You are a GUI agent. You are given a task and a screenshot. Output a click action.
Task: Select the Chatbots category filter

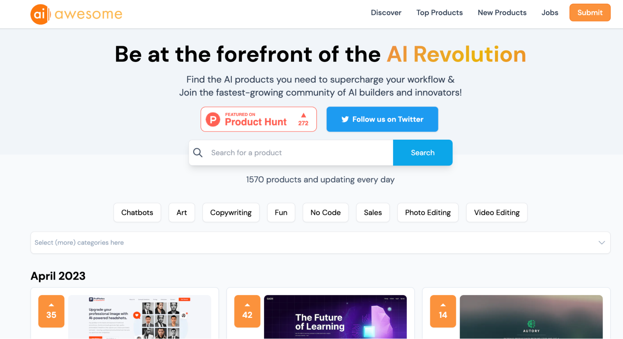click(137, 212)
